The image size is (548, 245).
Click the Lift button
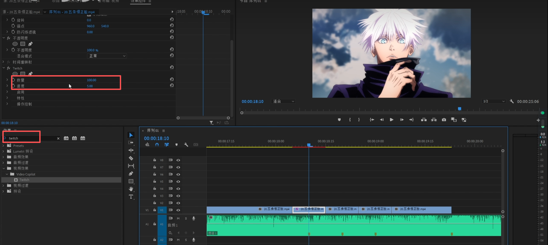[x=424, y=120]
